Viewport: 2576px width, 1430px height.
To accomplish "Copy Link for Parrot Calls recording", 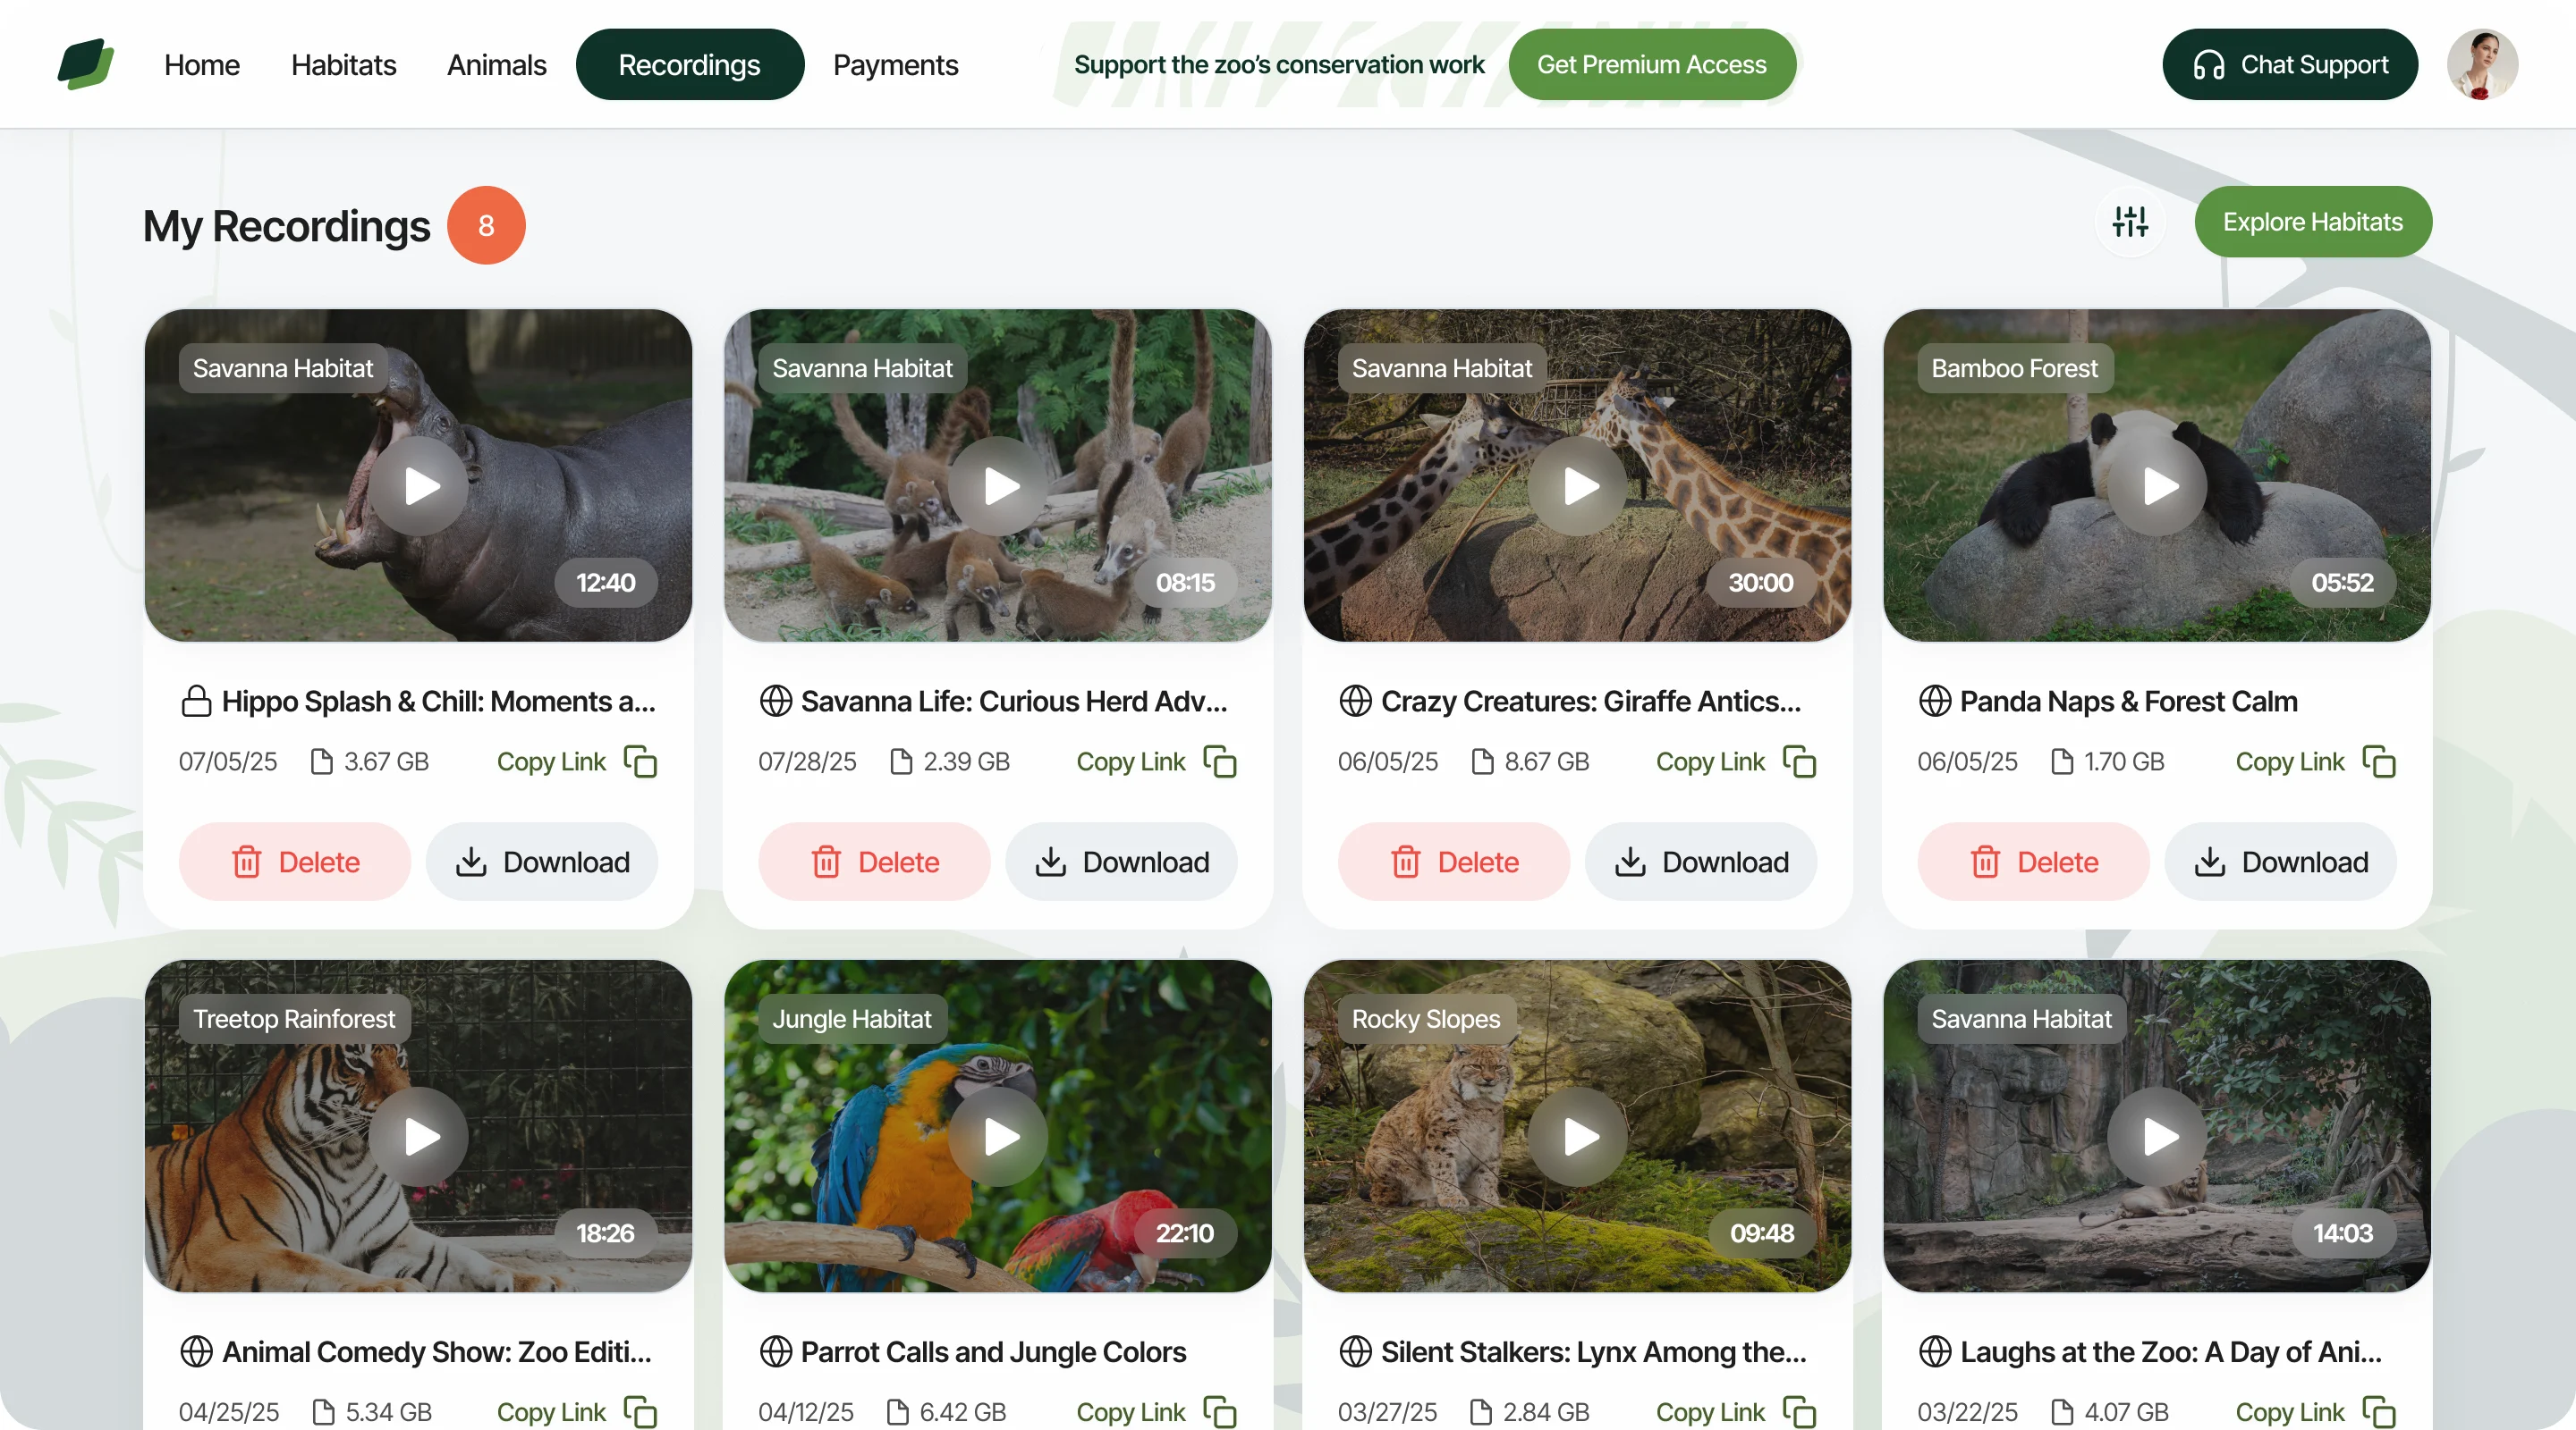I will click(1130, 1412).
